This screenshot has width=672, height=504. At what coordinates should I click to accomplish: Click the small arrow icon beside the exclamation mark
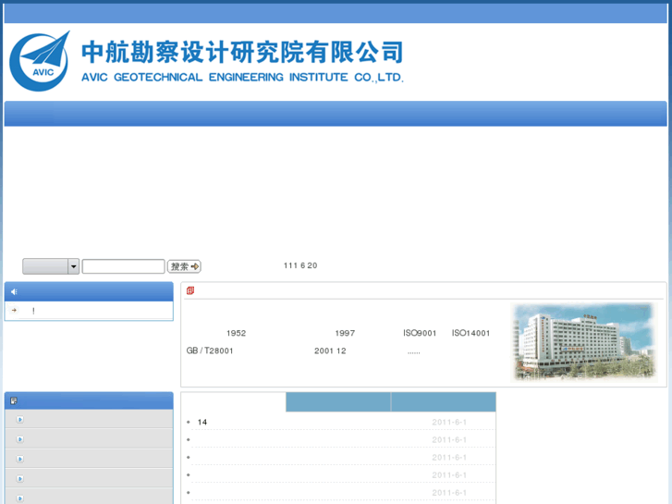click(15, 310)
